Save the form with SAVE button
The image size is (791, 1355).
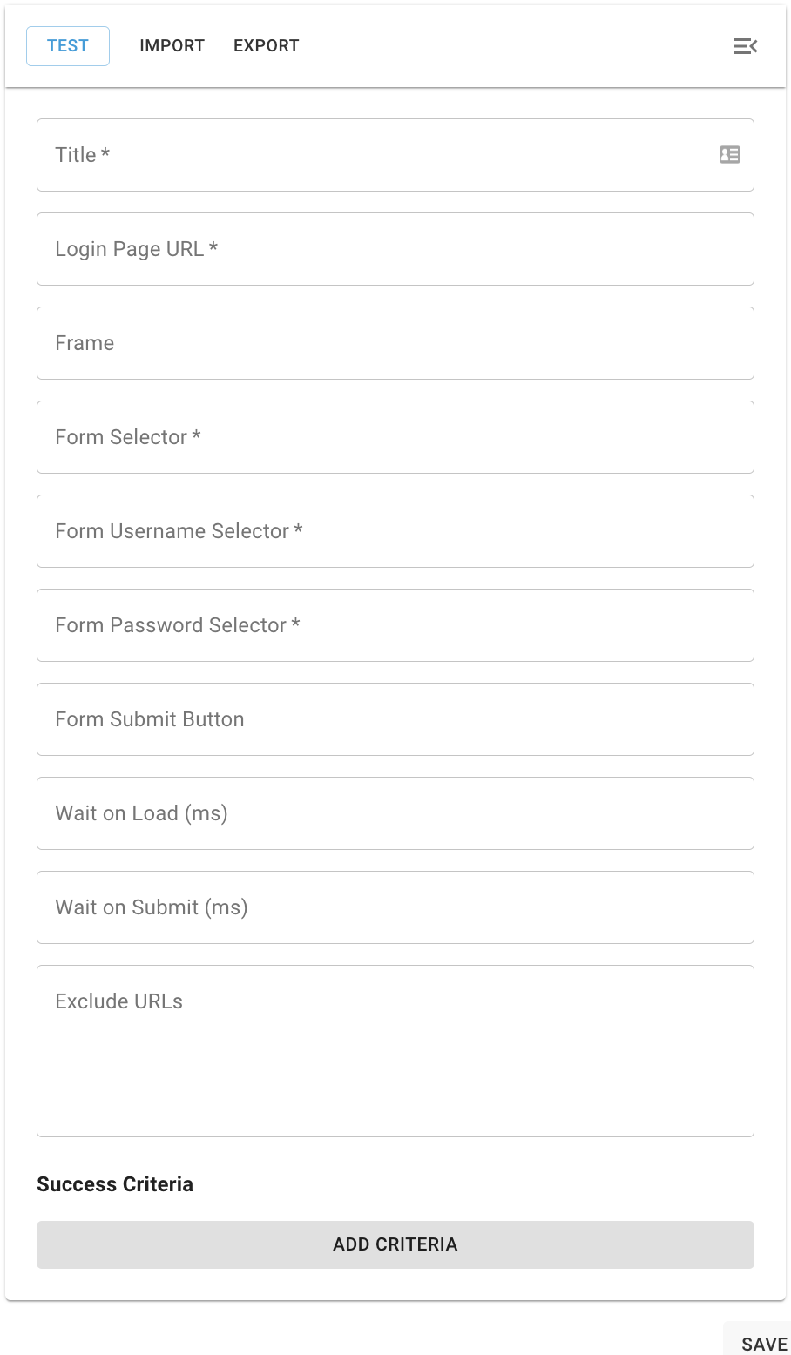point(763,1344)
